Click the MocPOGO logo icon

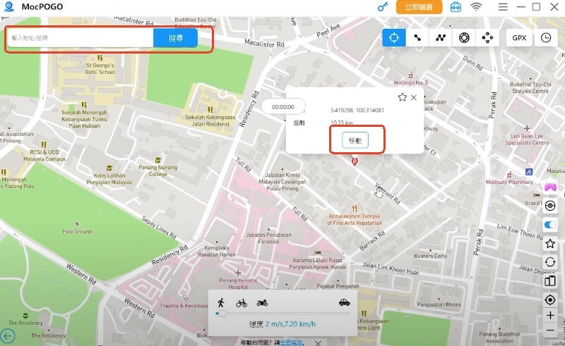coord(8,6)
